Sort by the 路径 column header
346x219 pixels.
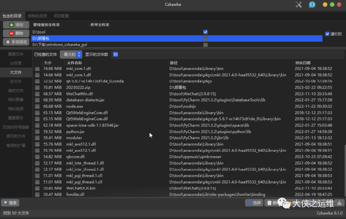(174, 63)
